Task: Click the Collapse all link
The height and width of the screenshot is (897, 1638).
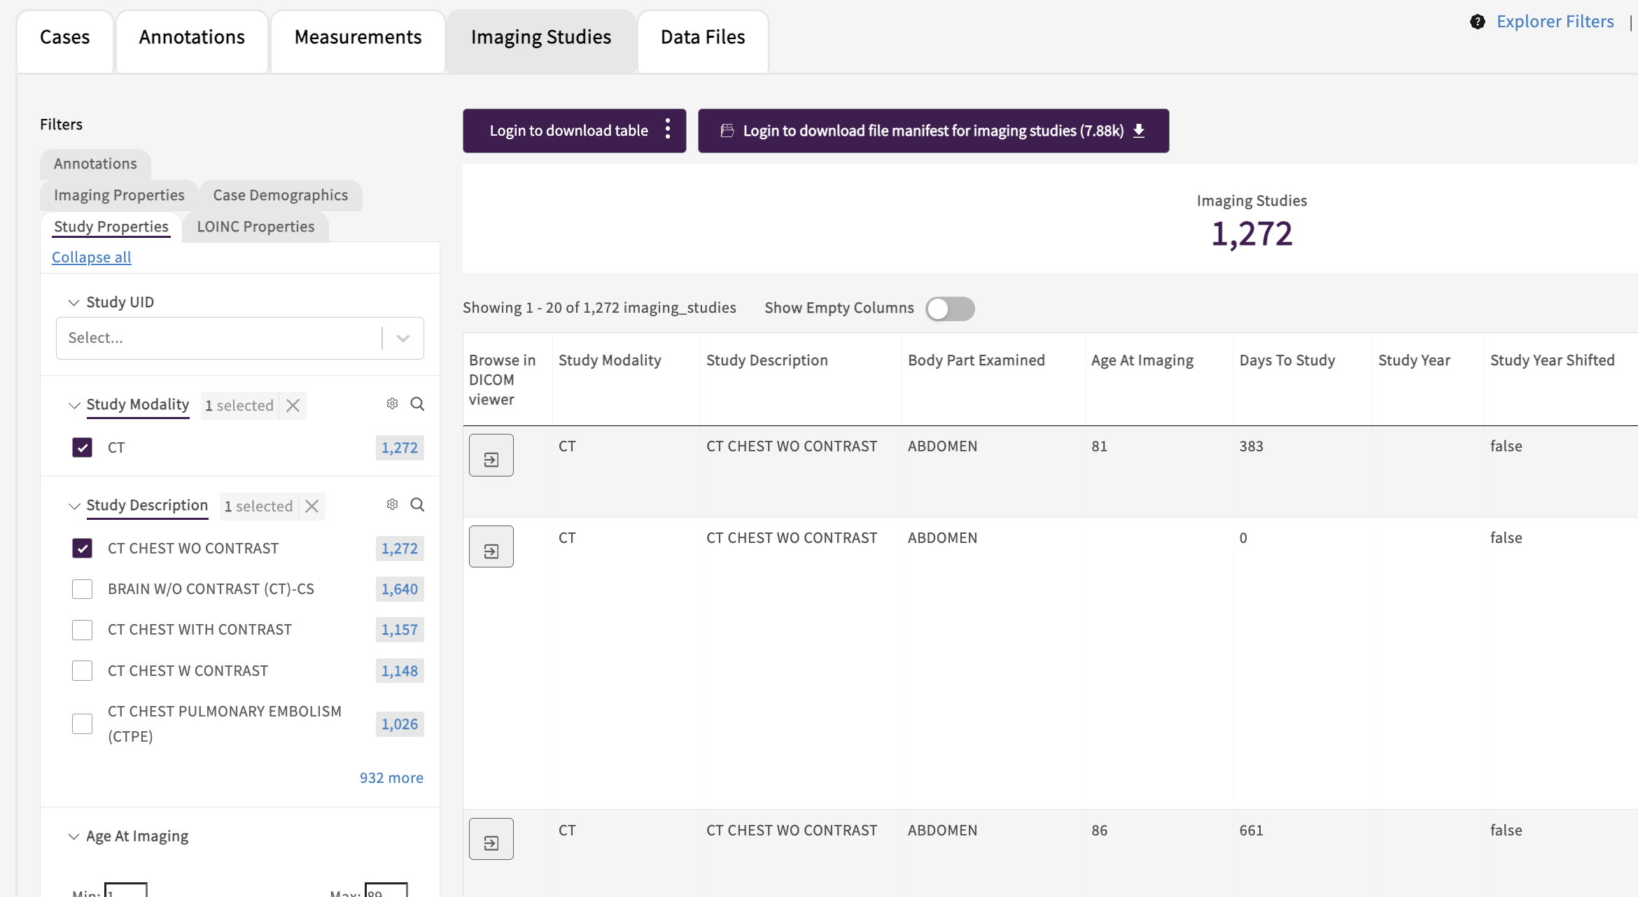Action: click(x=91, y=257)
